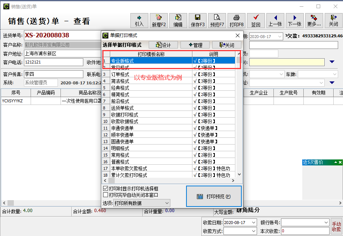Select 订单格式 template in list

pos(120,74)
